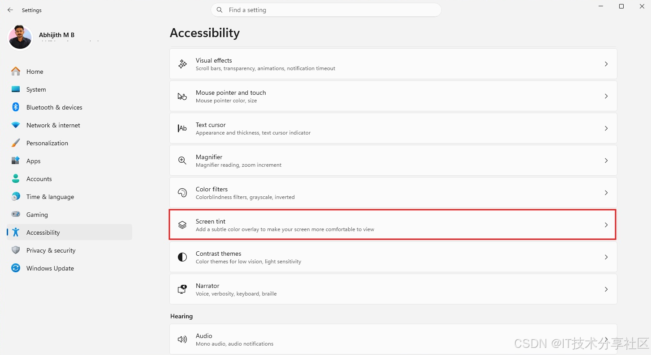Click the Gaming controller icon
Screen dimensions: 651x355
pos(16,214)
